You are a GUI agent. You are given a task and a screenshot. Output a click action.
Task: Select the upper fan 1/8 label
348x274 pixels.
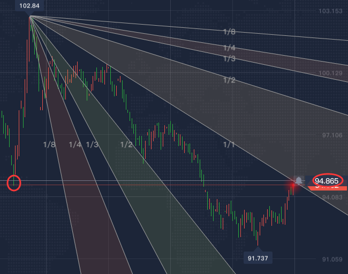tap(229, 32)
